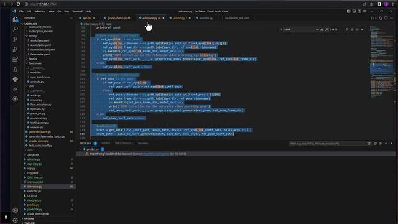Click the Split Editor Right icon
Viewport: 398px width, 224px height.
pos(386,18)
